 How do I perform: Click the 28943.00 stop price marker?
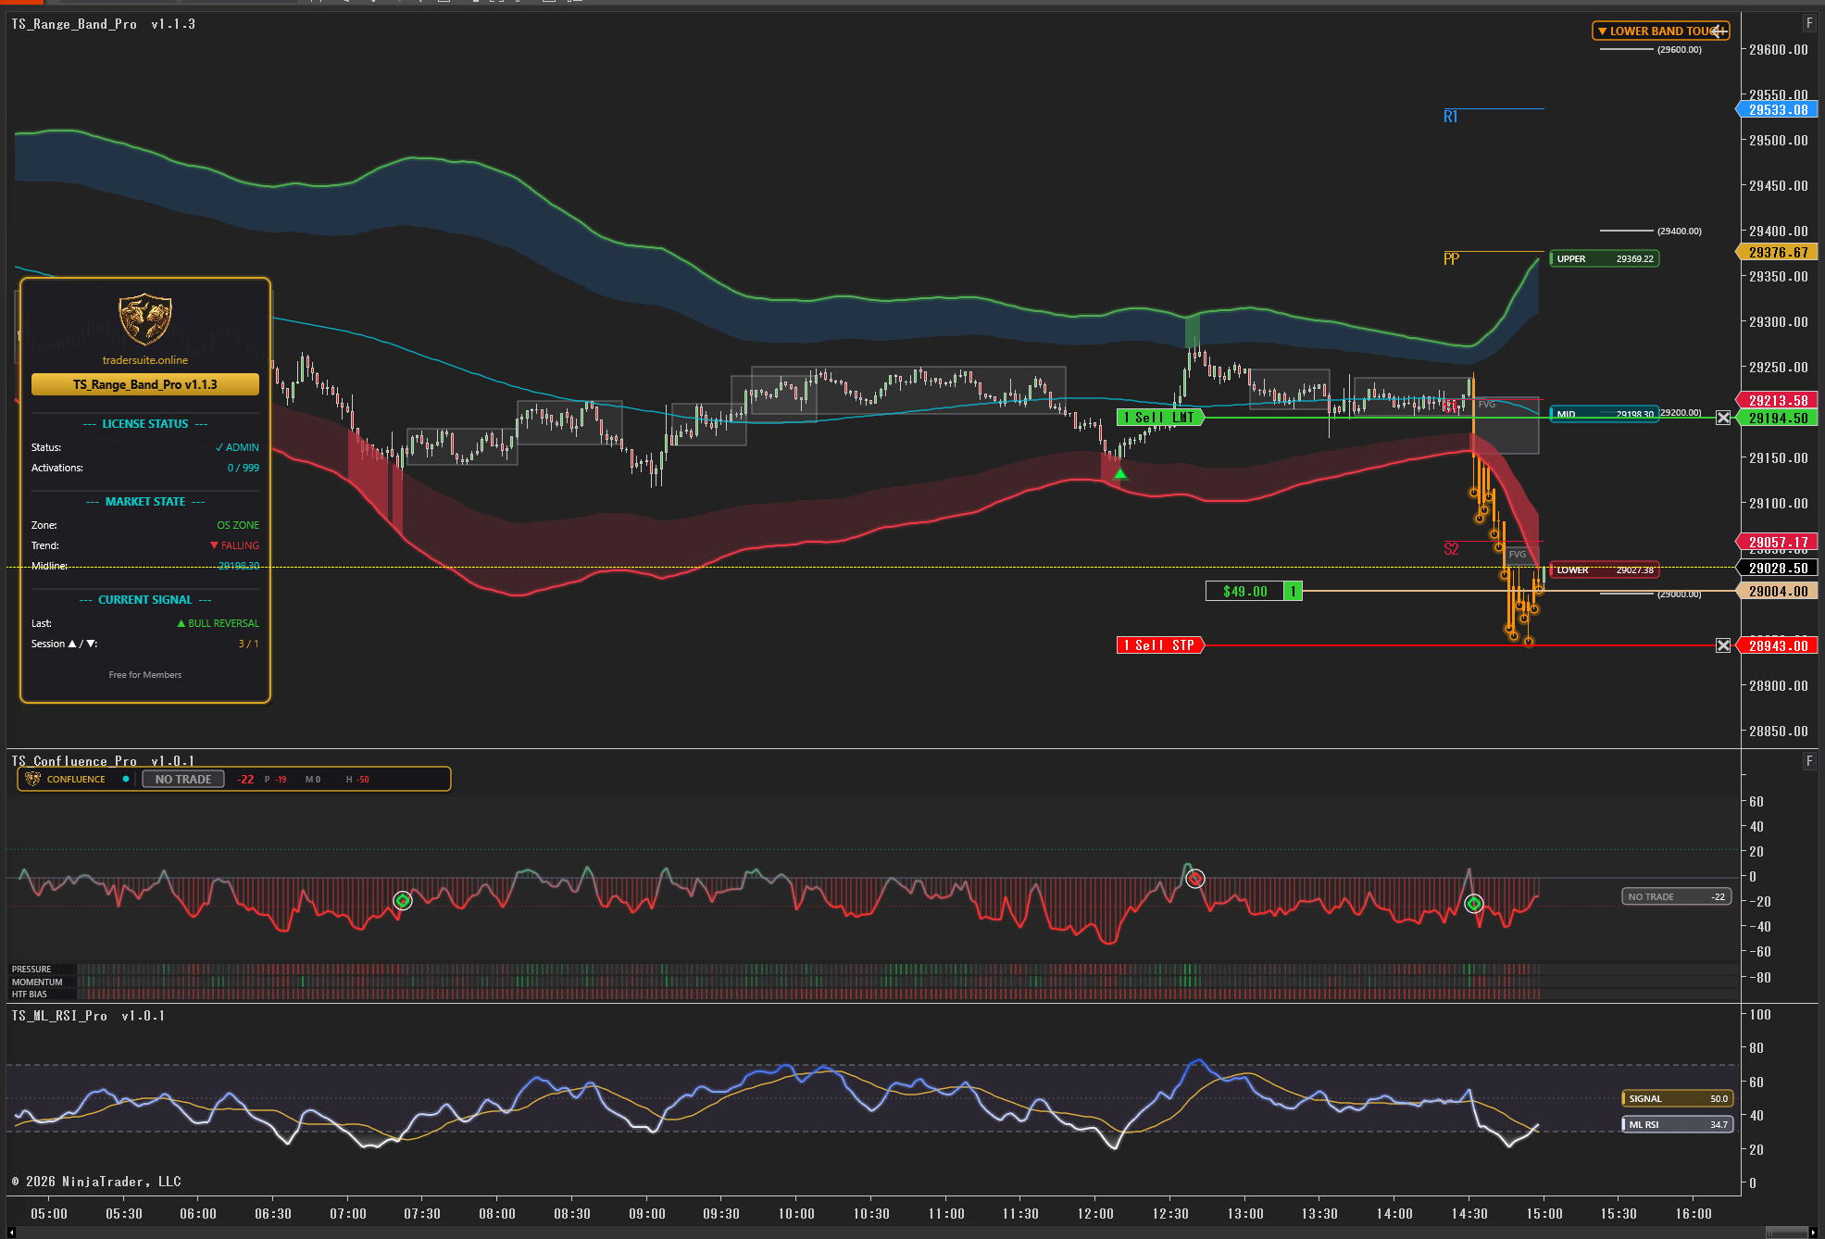[x=1778, y=645]
